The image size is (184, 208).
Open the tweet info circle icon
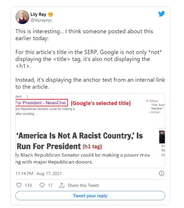(161, 173)
